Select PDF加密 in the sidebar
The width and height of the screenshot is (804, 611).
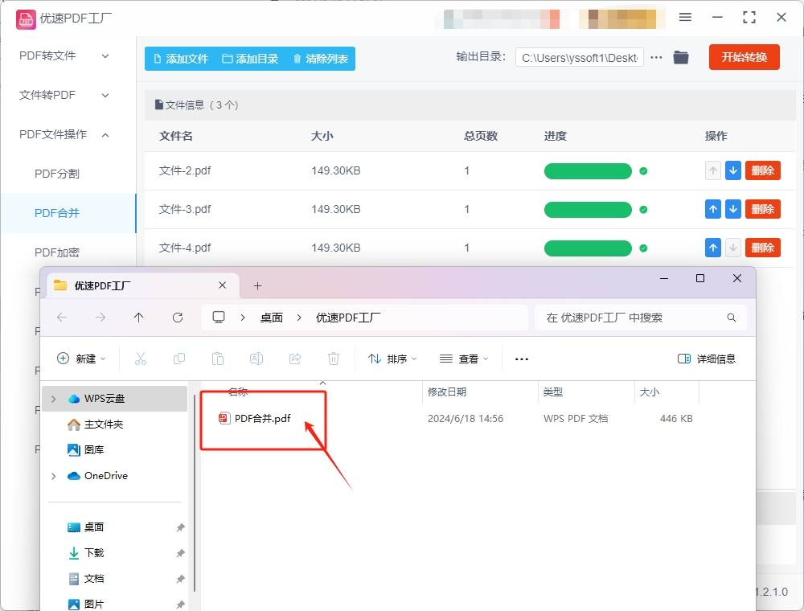point(57,252)
